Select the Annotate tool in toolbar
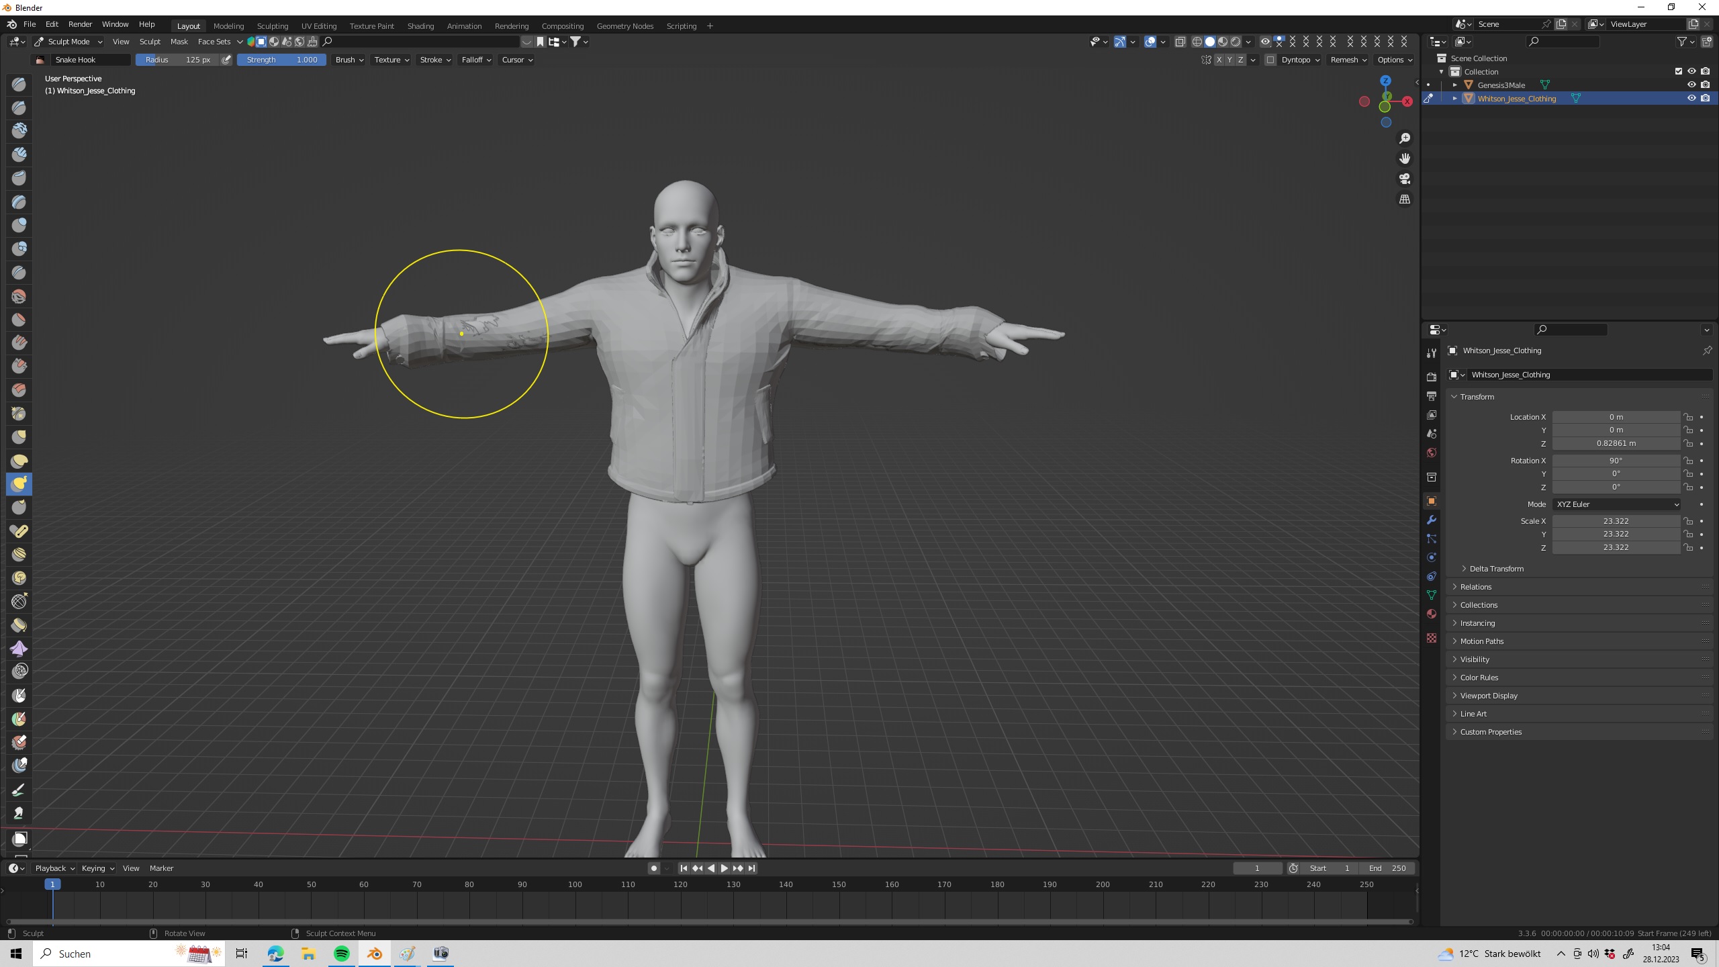Image resolution: width=1719 pixels, height=967 pixels. [x=19, y=790]
